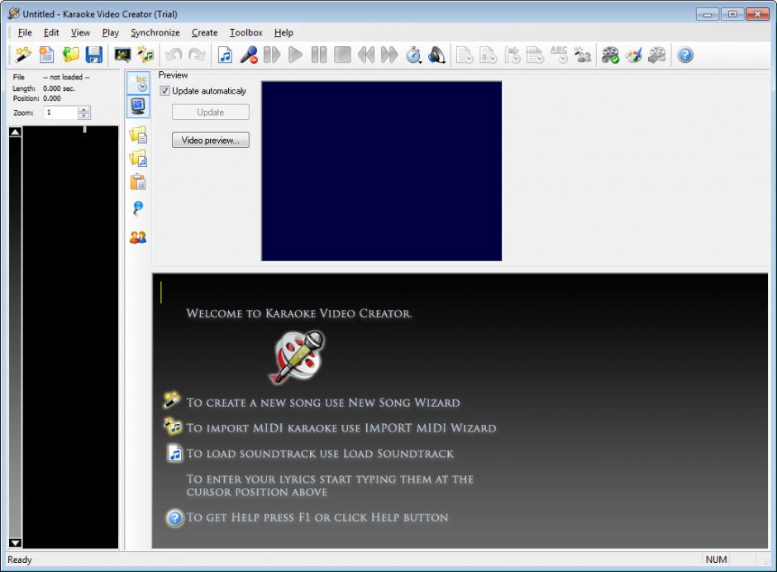The width and height of the screenshot is (777, 572).
Task: Click the video preview monitor toolbar icon
Action: (122, 55)
